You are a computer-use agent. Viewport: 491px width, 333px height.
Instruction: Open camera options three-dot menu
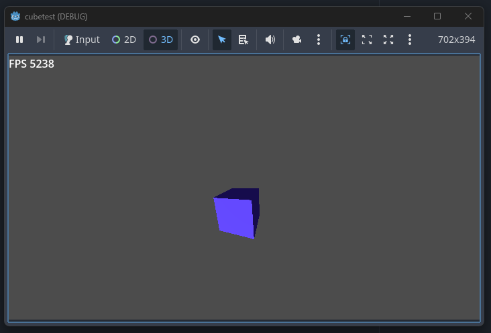click(x=319, y=40)
